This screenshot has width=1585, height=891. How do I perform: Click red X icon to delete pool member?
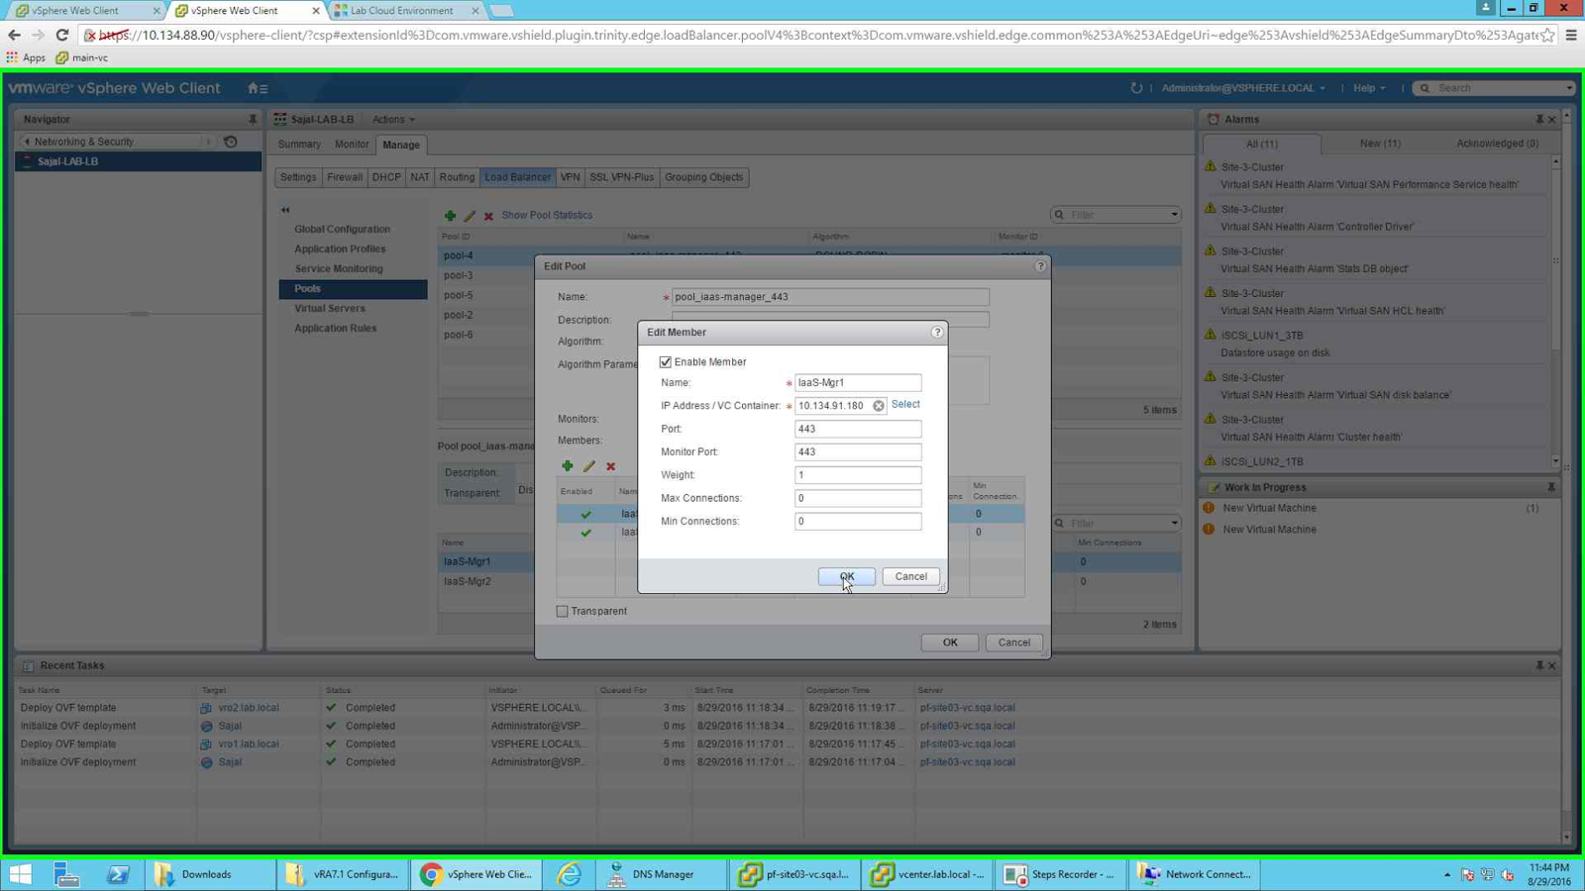pos(611,466)
